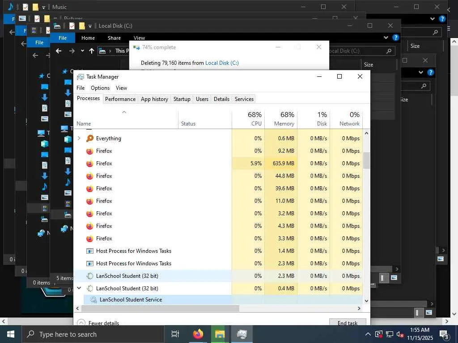Sort processes by the CPU column
The height and width of the screenshot is (343, 458).
(x=248, y=119)
